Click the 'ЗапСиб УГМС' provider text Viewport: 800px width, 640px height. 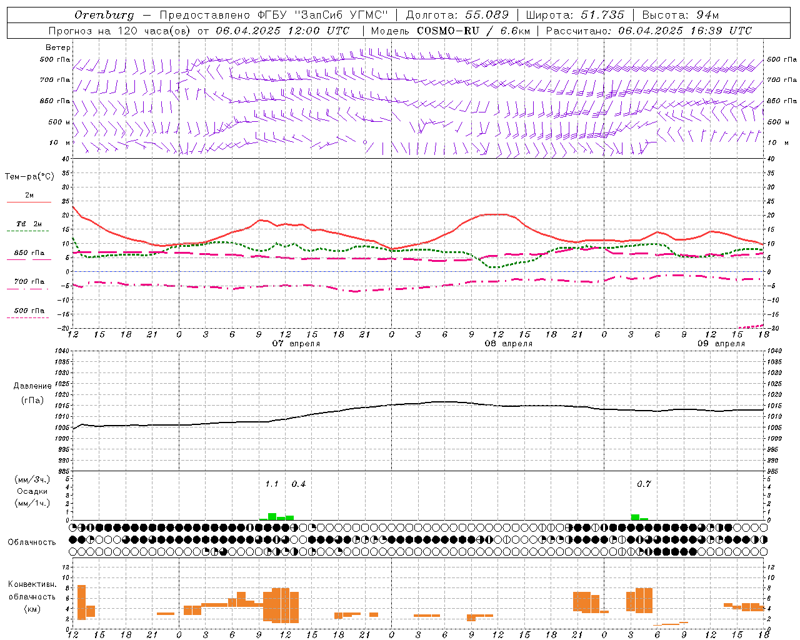pyautogui.click(x=341, y=15)
